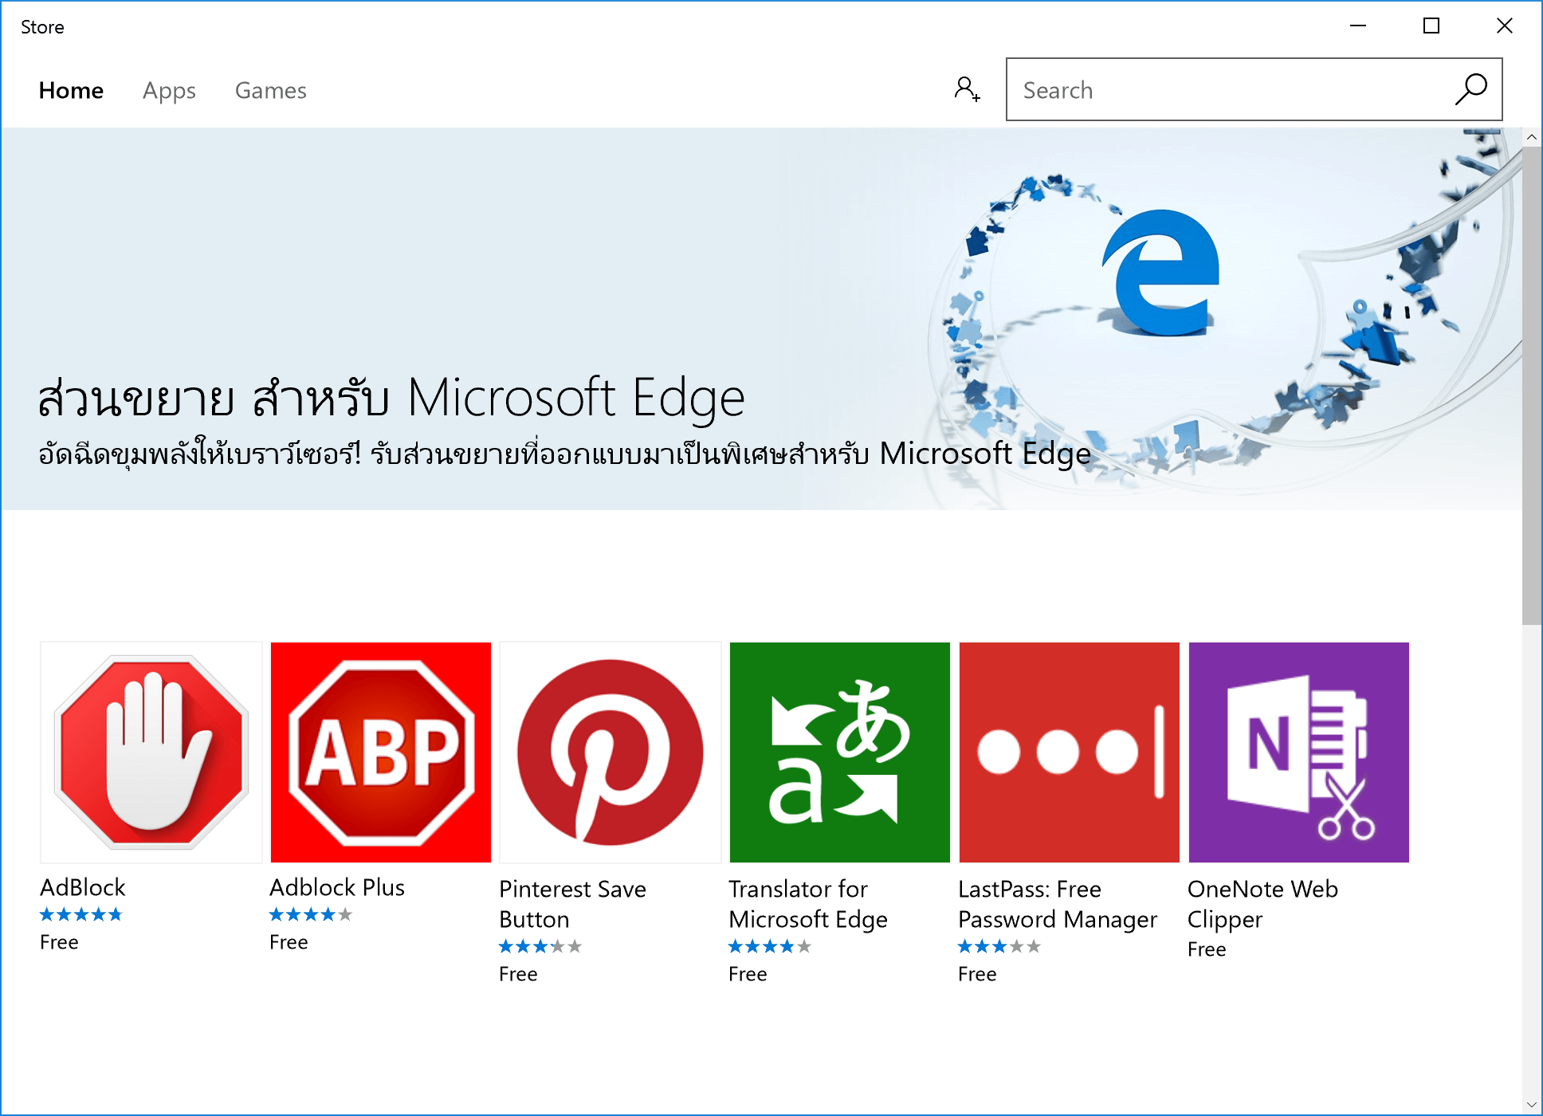Open the Adblock Plus ABP icon
This screenshot has width=1543, height=1116.
click(381, 752)
